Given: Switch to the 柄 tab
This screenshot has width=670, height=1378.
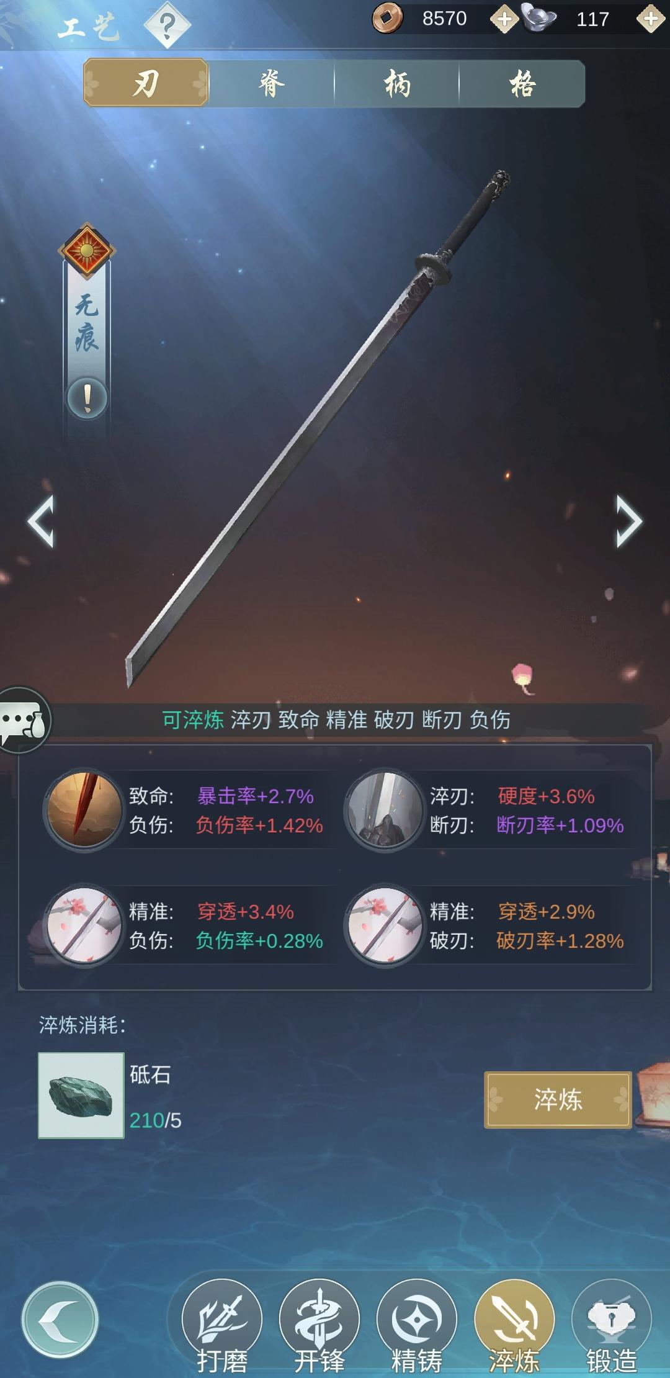Looking at the screenshot, I should [x=397, y=83].
